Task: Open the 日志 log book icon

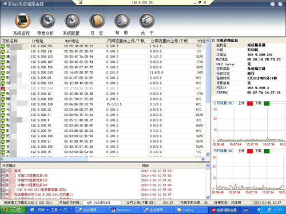Action: coord(97,21)
